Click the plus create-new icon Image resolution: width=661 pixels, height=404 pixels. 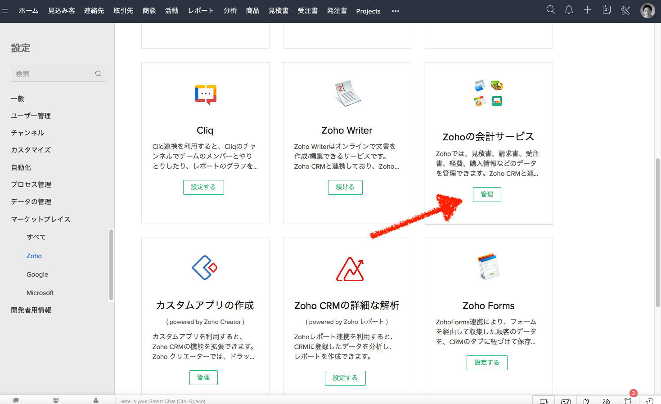(x=587, y=10)
